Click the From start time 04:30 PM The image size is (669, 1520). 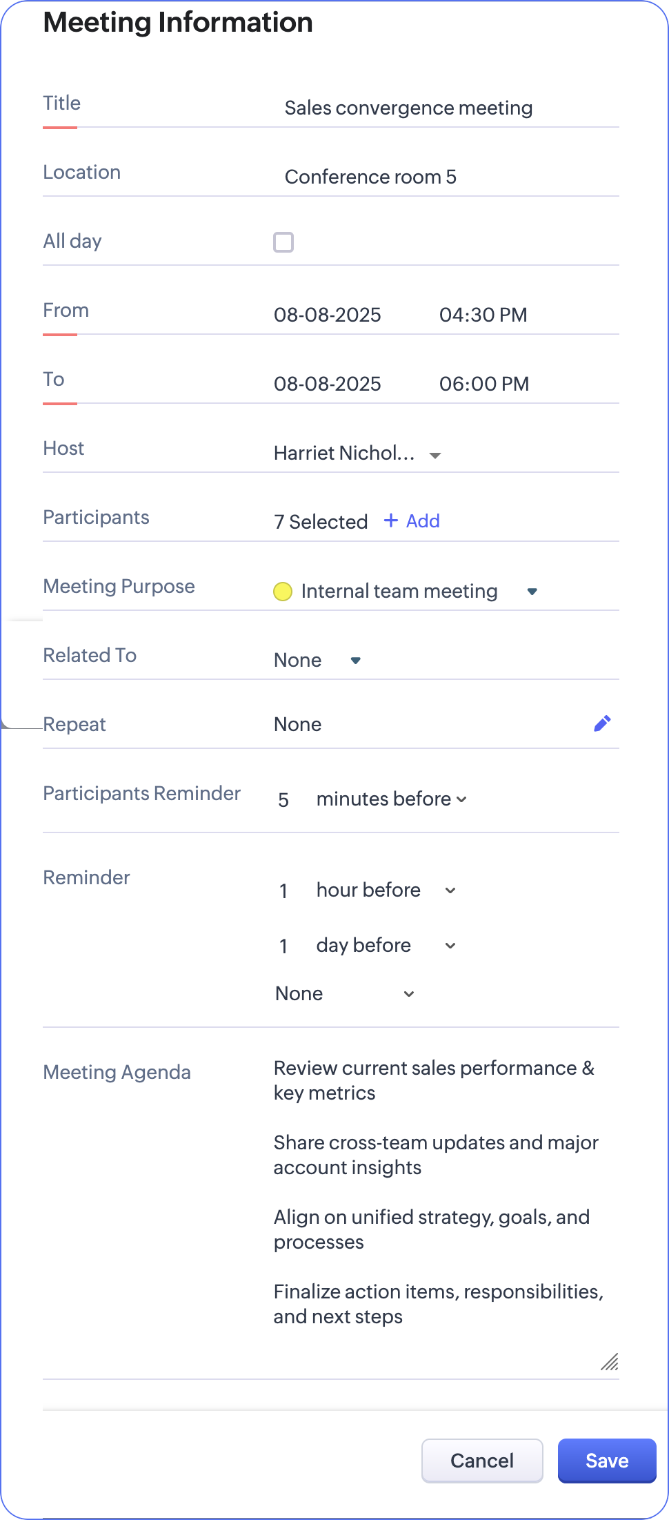click(x=483, y=315)
